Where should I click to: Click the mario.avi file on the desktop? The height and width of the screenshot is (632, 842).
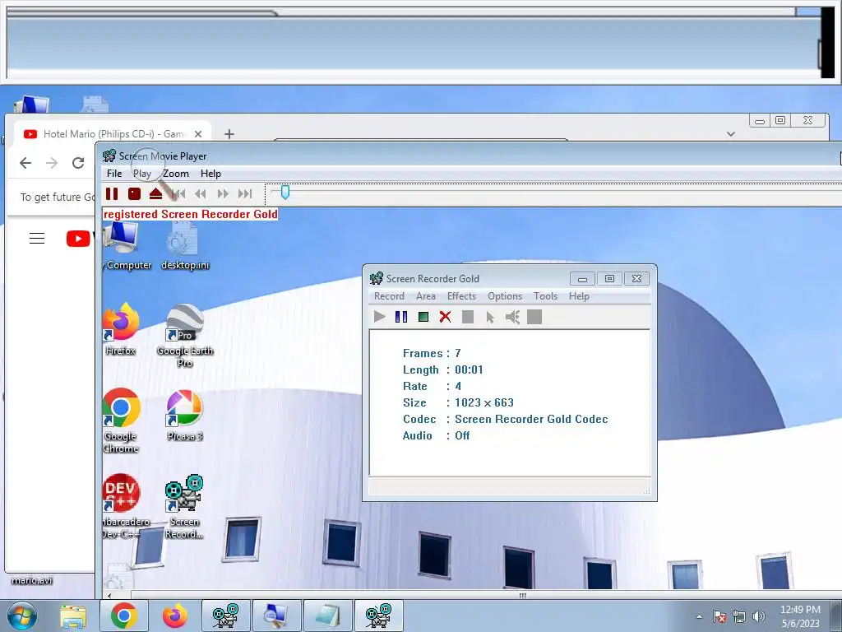[32, 580]
